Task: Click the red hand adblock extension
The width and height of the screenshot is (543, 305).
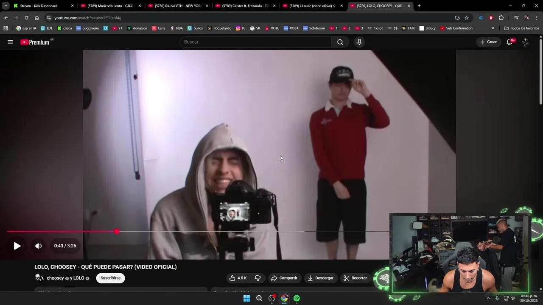Action: [x=491, y=18]
